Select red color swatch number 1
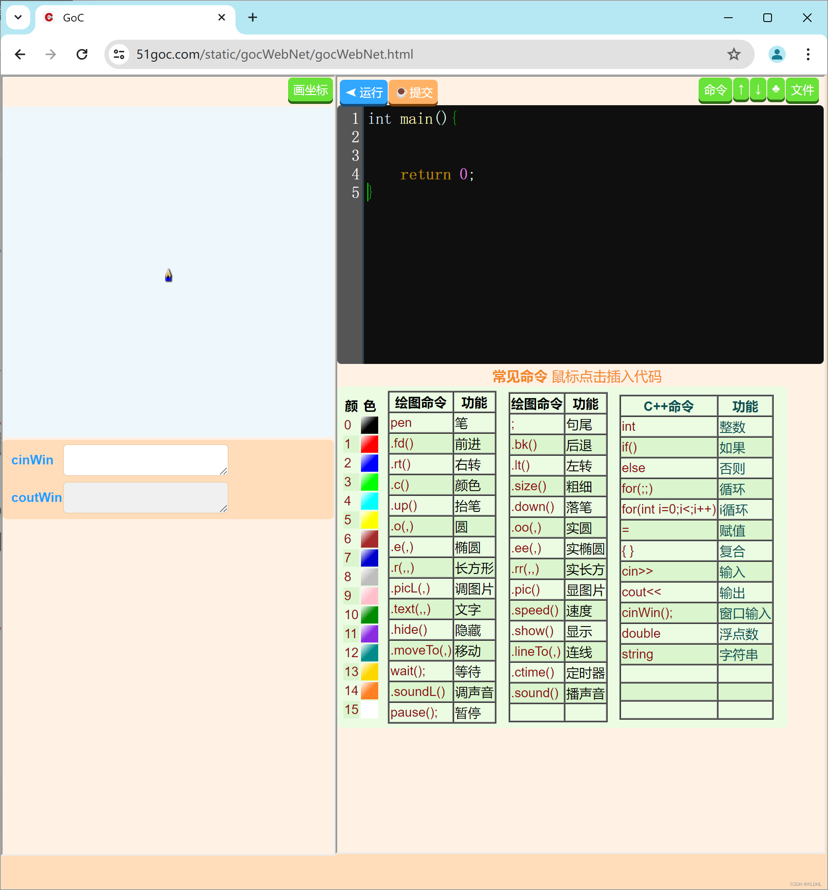The width and height of the screenshot is (828, 890). 370,444
